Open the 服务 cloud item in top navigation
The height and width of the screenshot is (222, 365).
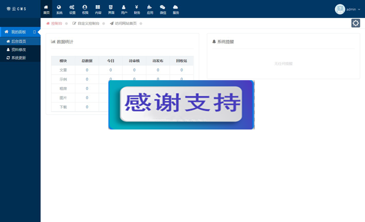pos(176,10)
